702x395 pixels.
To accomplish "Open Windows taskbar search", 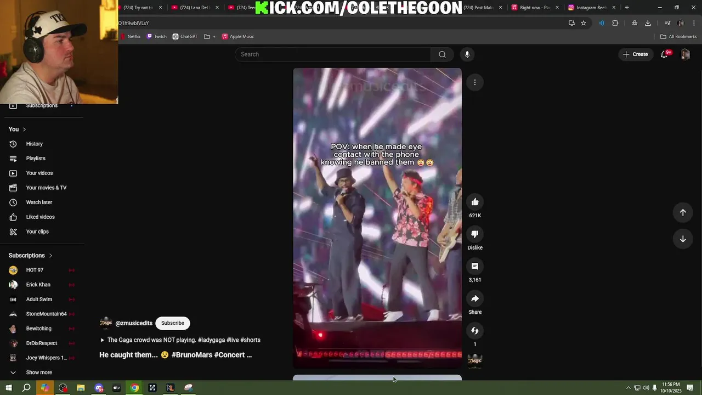I will click(26, 388).
